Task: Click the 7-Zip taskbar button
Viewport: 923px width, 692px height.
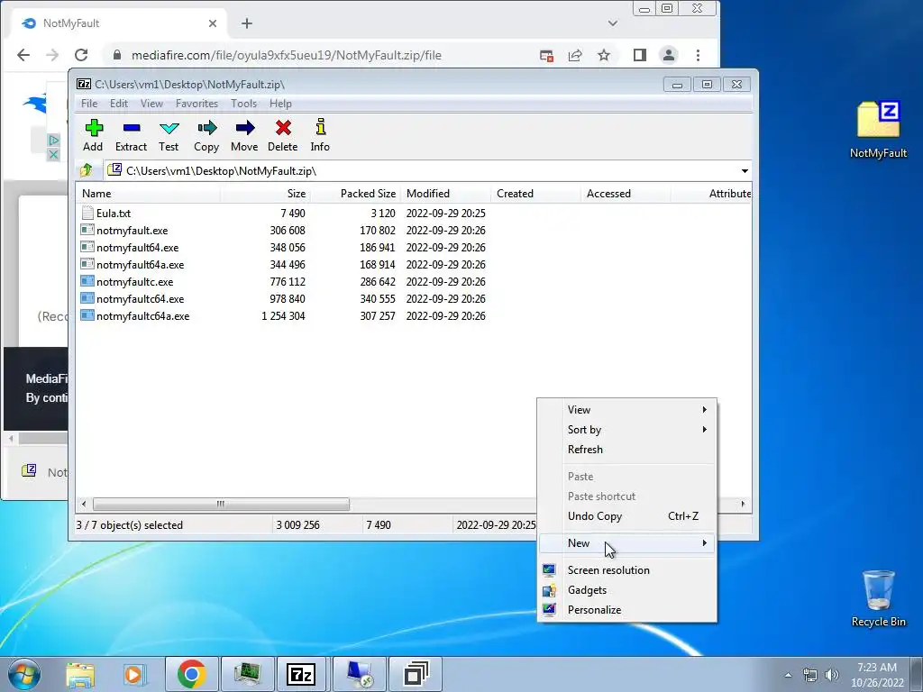Action: [300, 674]
